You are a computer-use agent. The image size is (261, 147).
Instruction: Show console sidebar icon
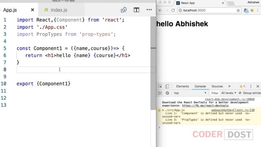coord(160,93)
